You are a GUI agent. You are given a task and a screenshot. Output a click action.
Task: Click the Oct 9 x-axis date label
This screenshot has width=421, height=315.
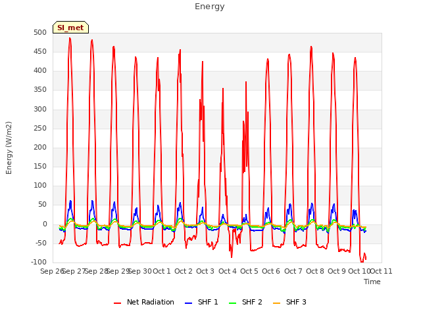(337, 271)
